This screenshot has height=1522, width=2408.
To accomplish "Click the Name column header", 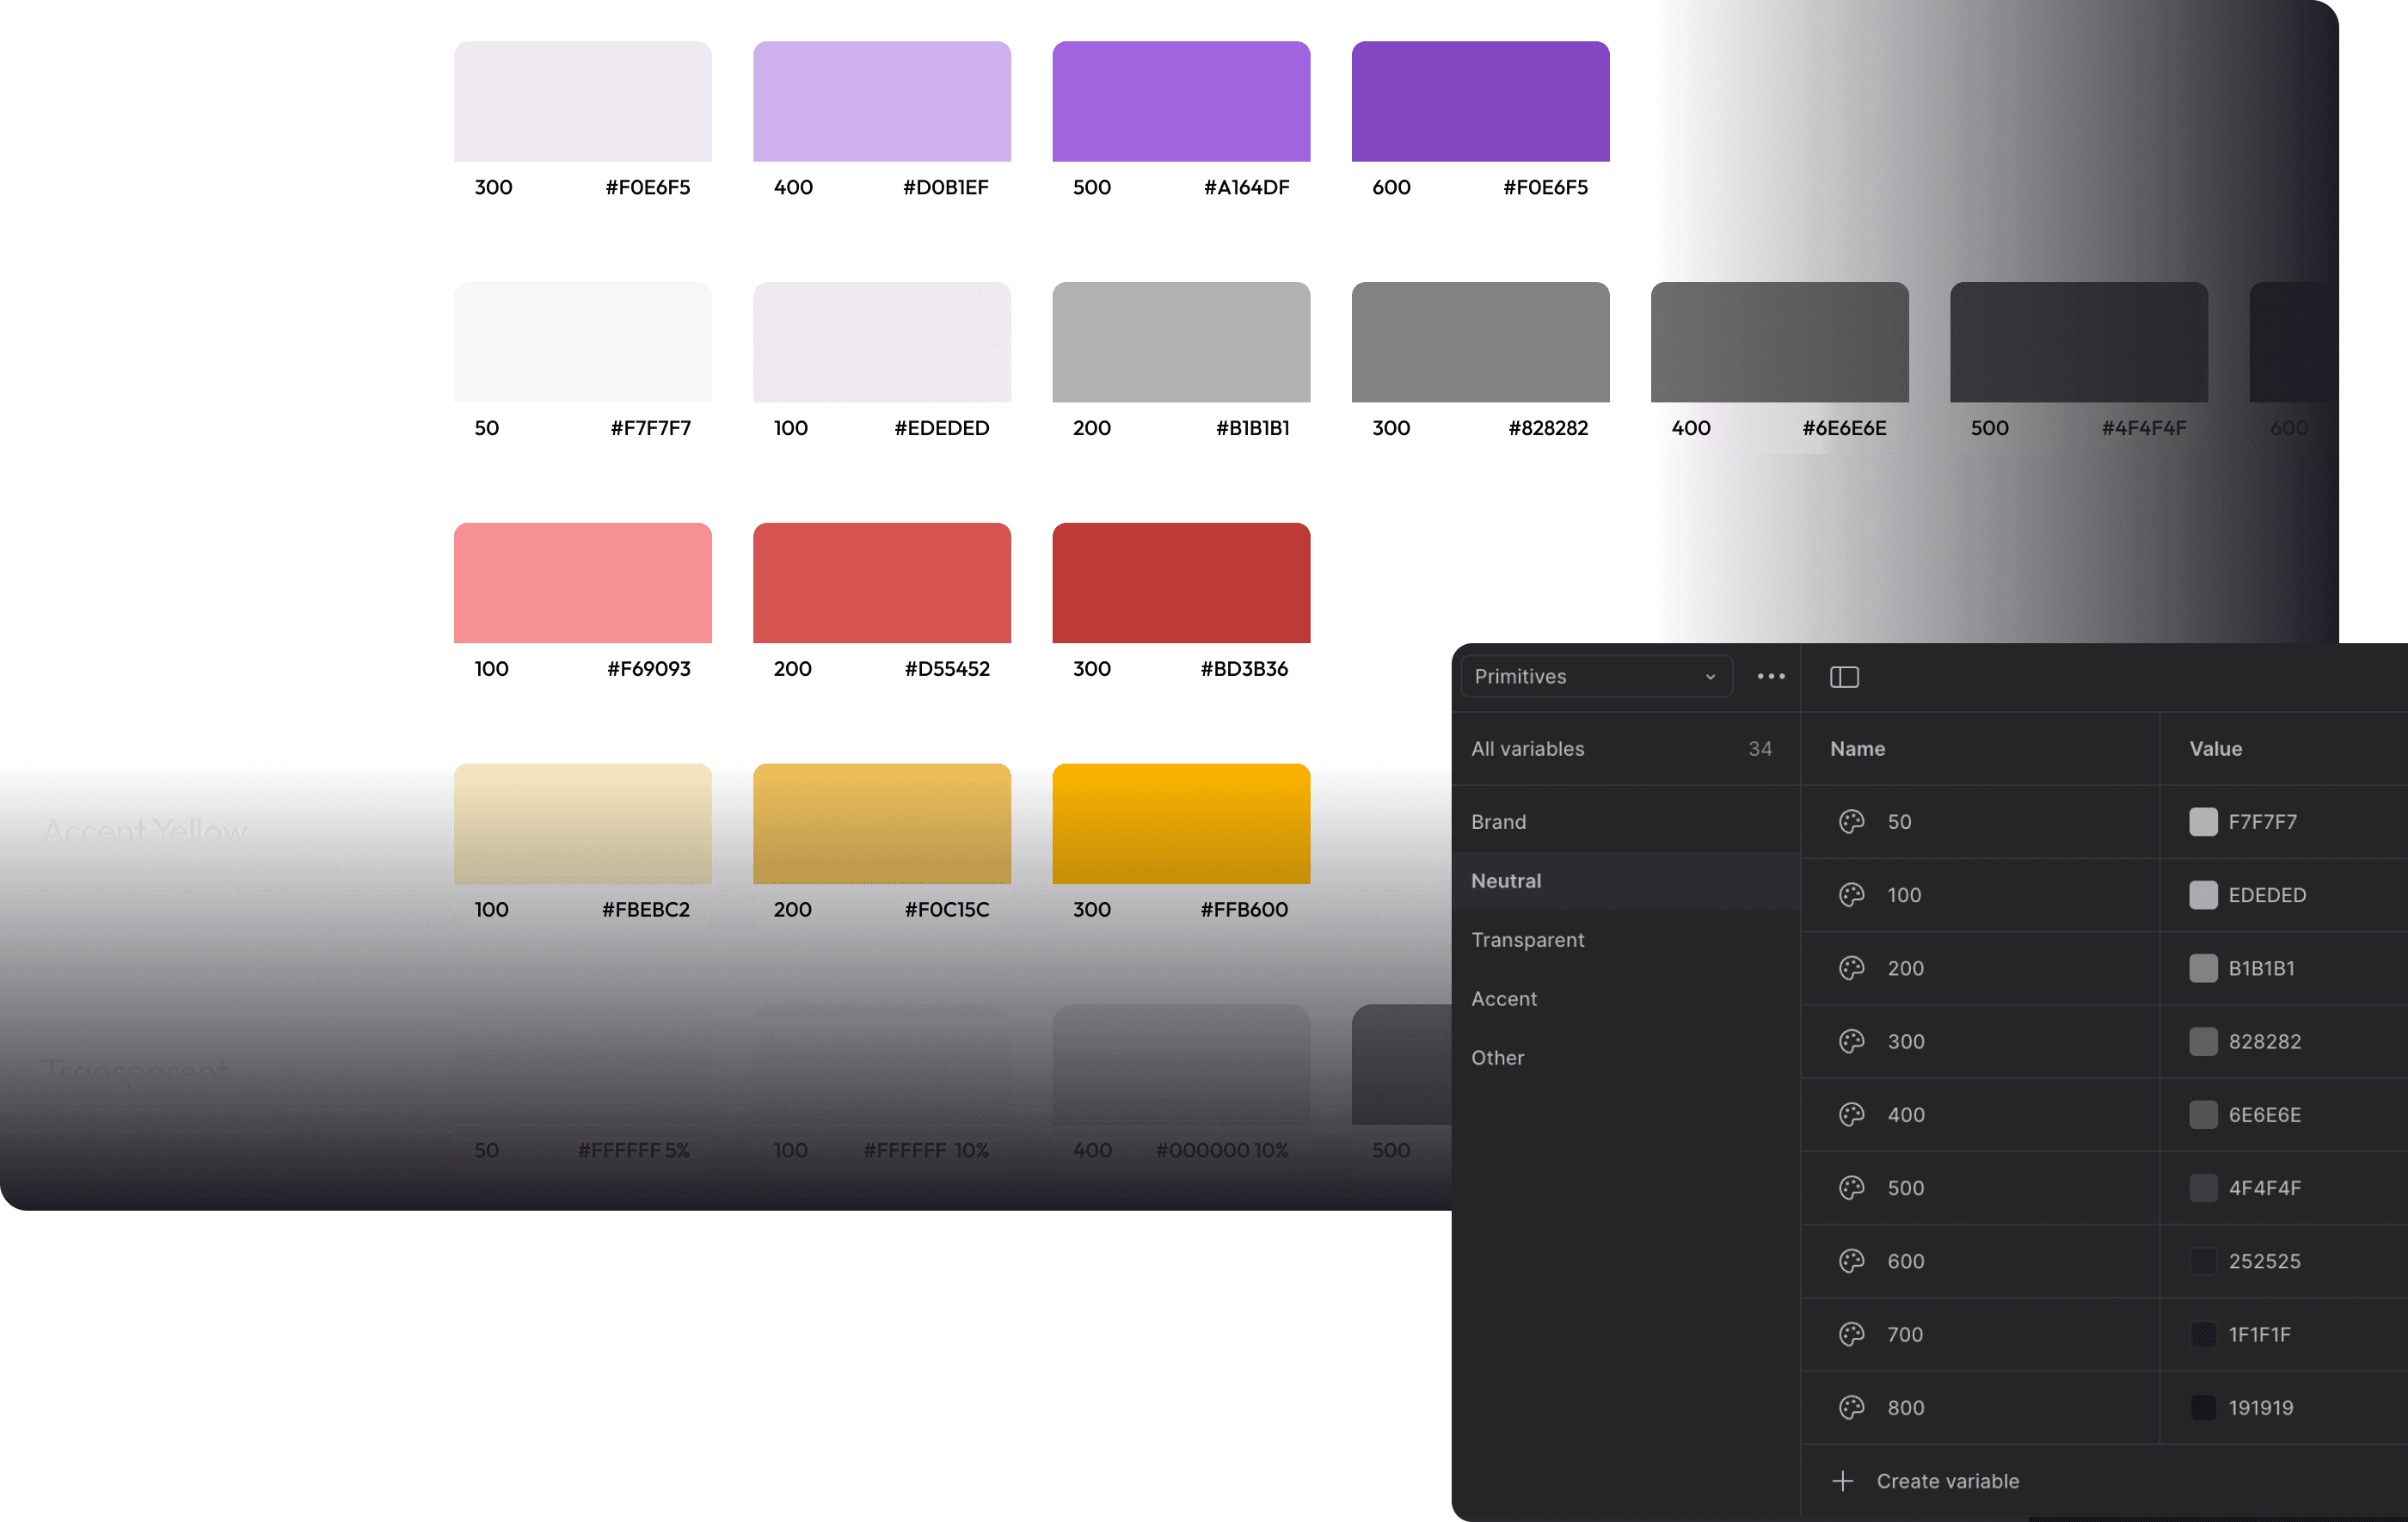I will coord(1857,749).
